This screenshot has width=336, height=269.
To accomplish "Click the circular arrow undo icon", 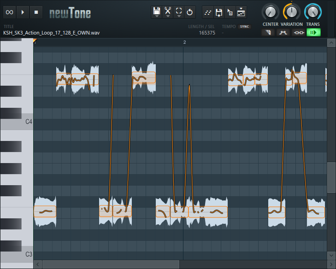I will tap(190, 12).
